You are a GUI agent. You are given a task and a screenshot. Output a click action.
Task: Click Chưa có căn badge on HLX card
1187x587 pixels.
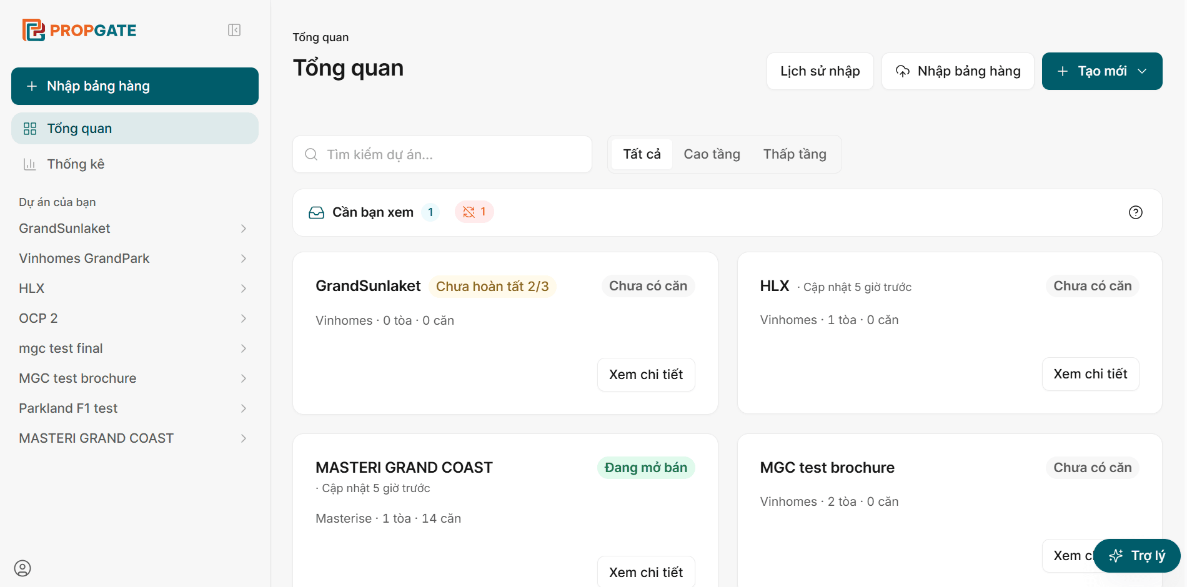click(x=1093, y=286)
